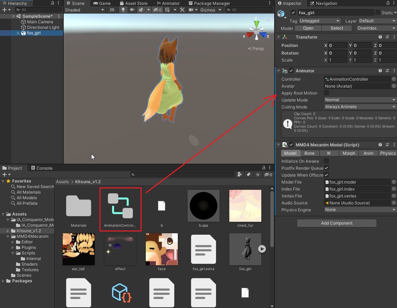Pick Model File via circle picker
Image resolution: width=397 pixels, height=308 pixels.
[394, 182]
